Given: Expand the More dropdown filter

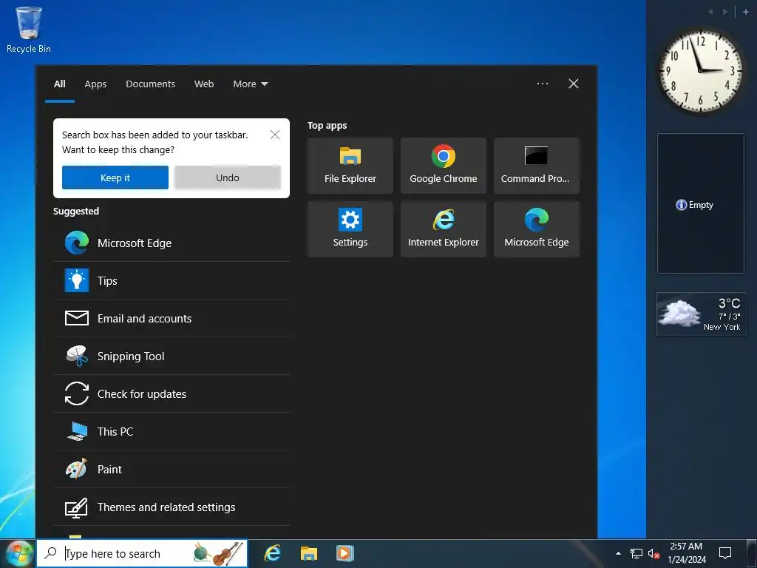Looking at the screenshot, I should [250, 84].
